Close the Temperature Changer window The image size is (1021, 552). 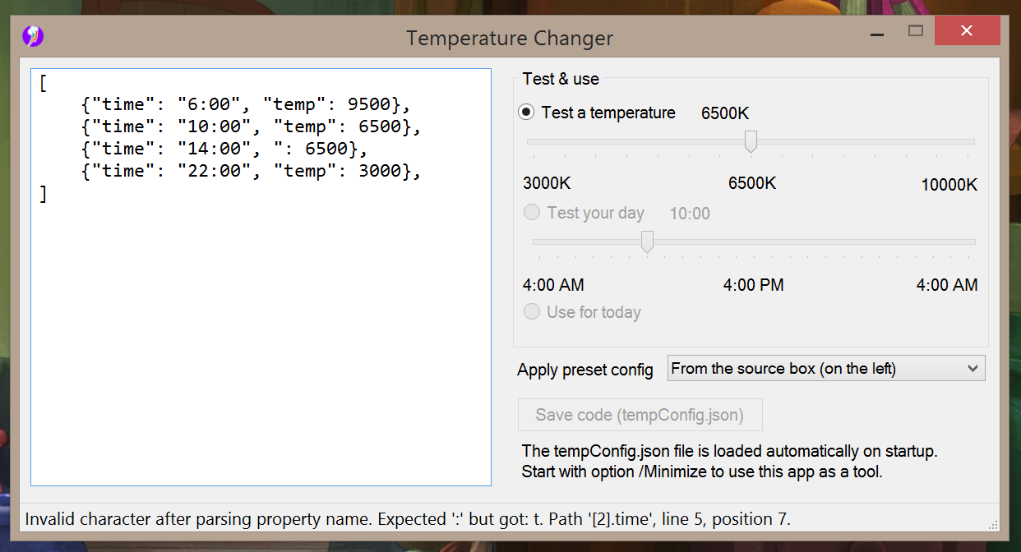tap(967, 31)
